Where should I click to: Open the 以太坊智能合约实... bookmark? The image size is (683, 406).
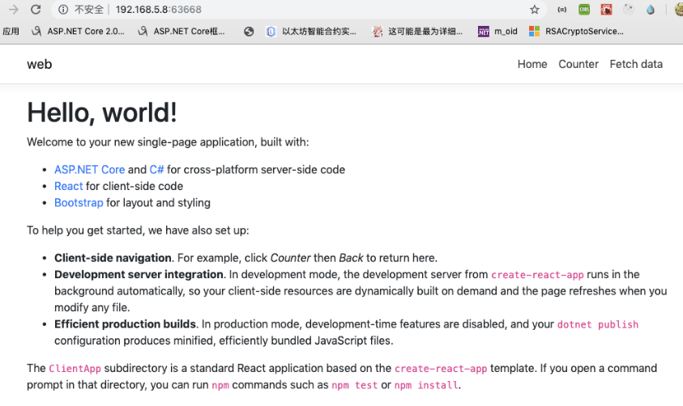tap(311, 32)
